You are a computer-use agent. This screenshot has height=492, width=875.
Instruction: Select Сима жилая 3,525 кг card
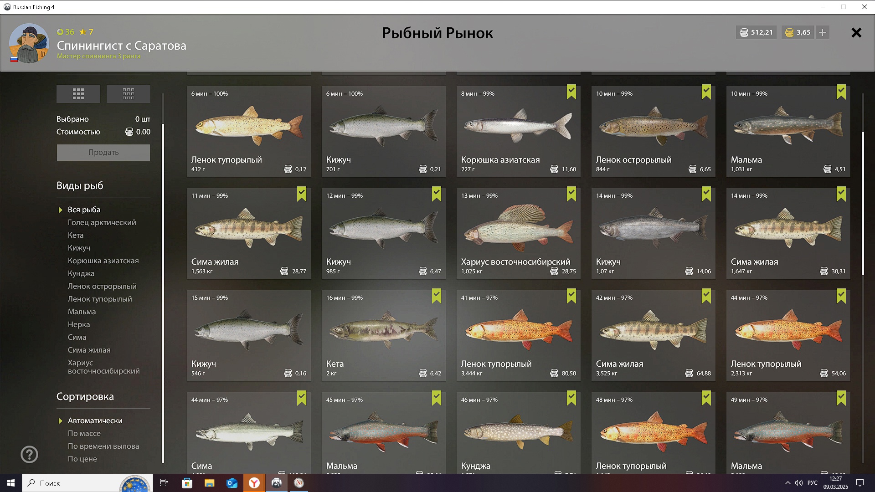click(x=654, y=336)
